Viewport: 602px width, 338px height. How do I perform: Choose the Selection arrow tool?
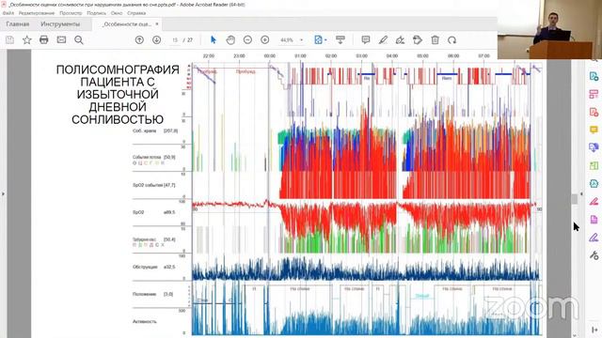coord(214,39)
